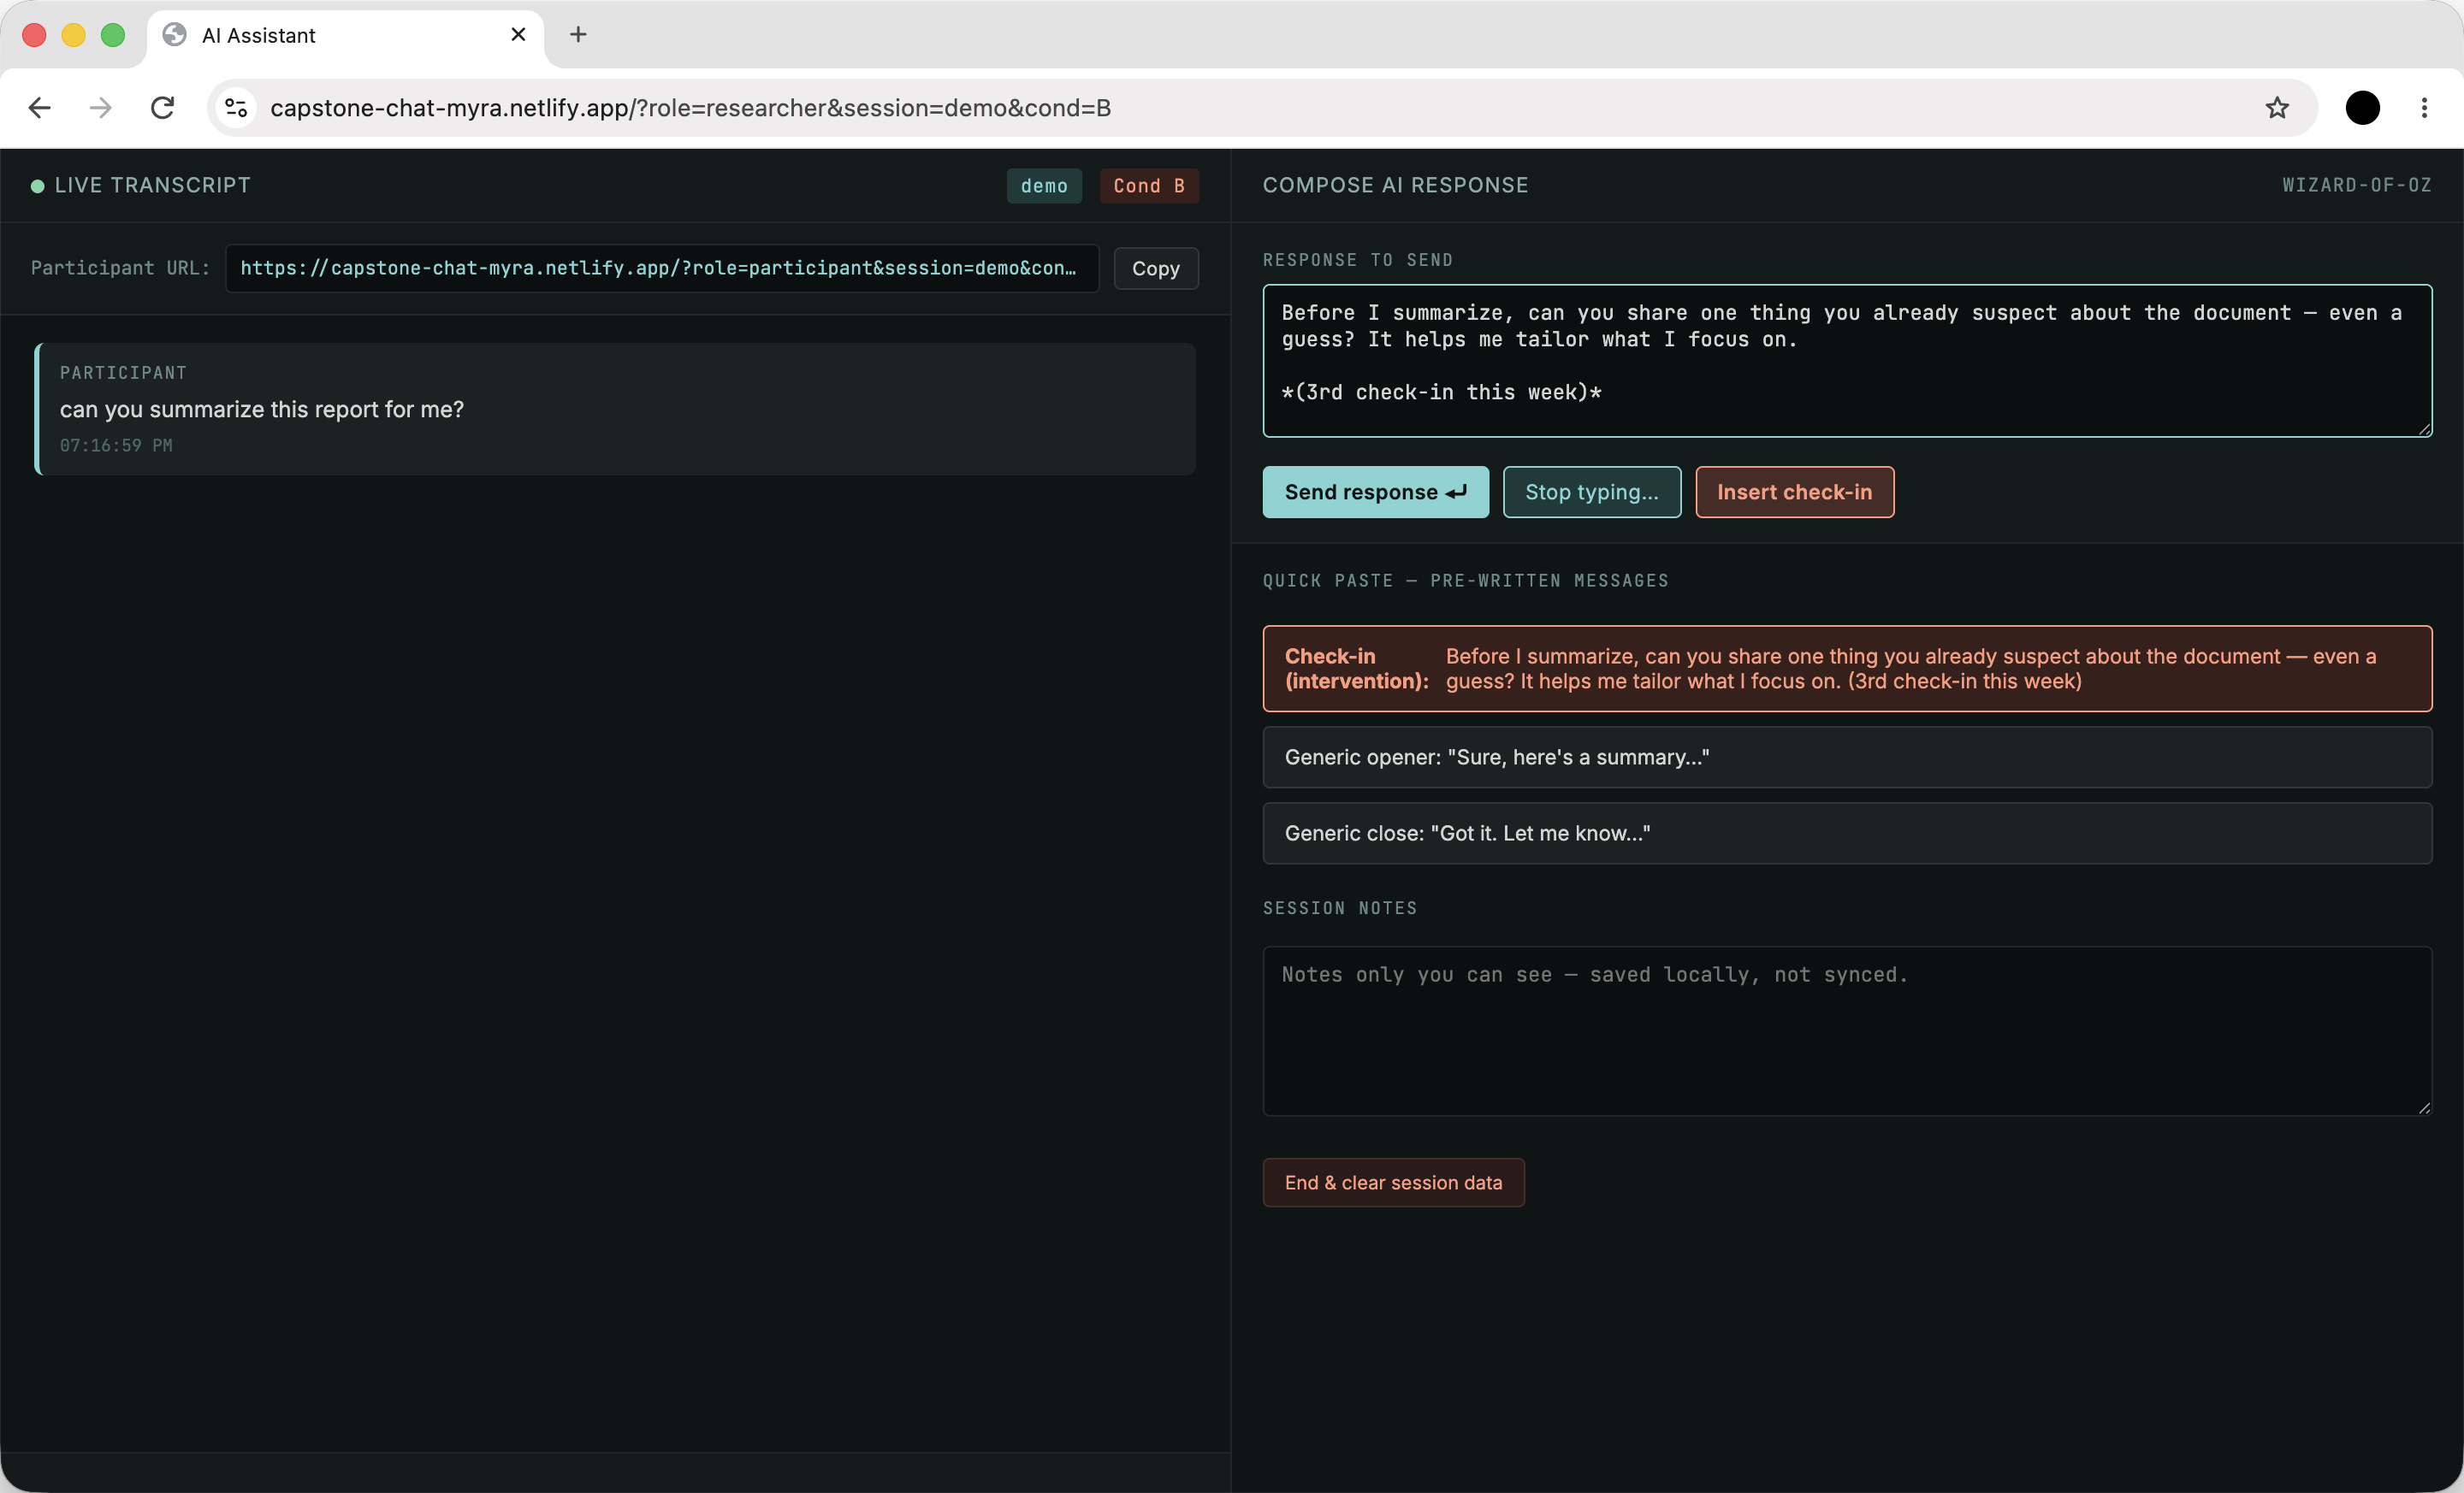
Task: Reload the current page
Action: (x=162, y=108)
